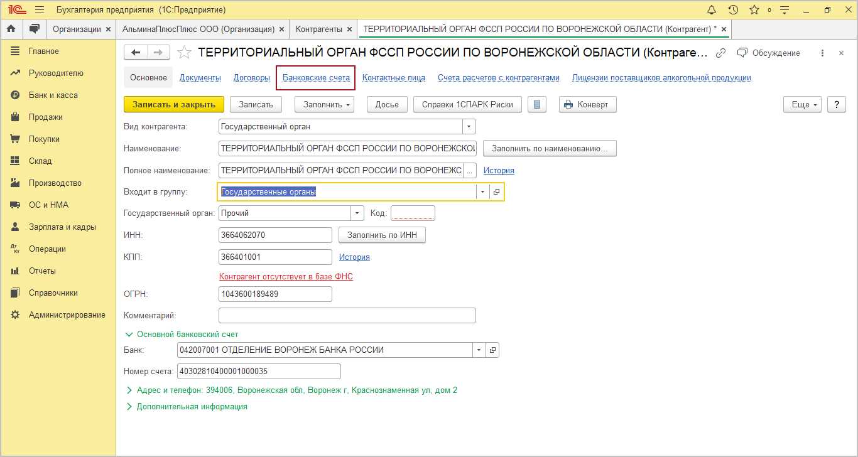The height and width of the screenshot is (457, 858).
Task: Click Контрагент отсутствует в базе ФНС link
Action: 286,276
